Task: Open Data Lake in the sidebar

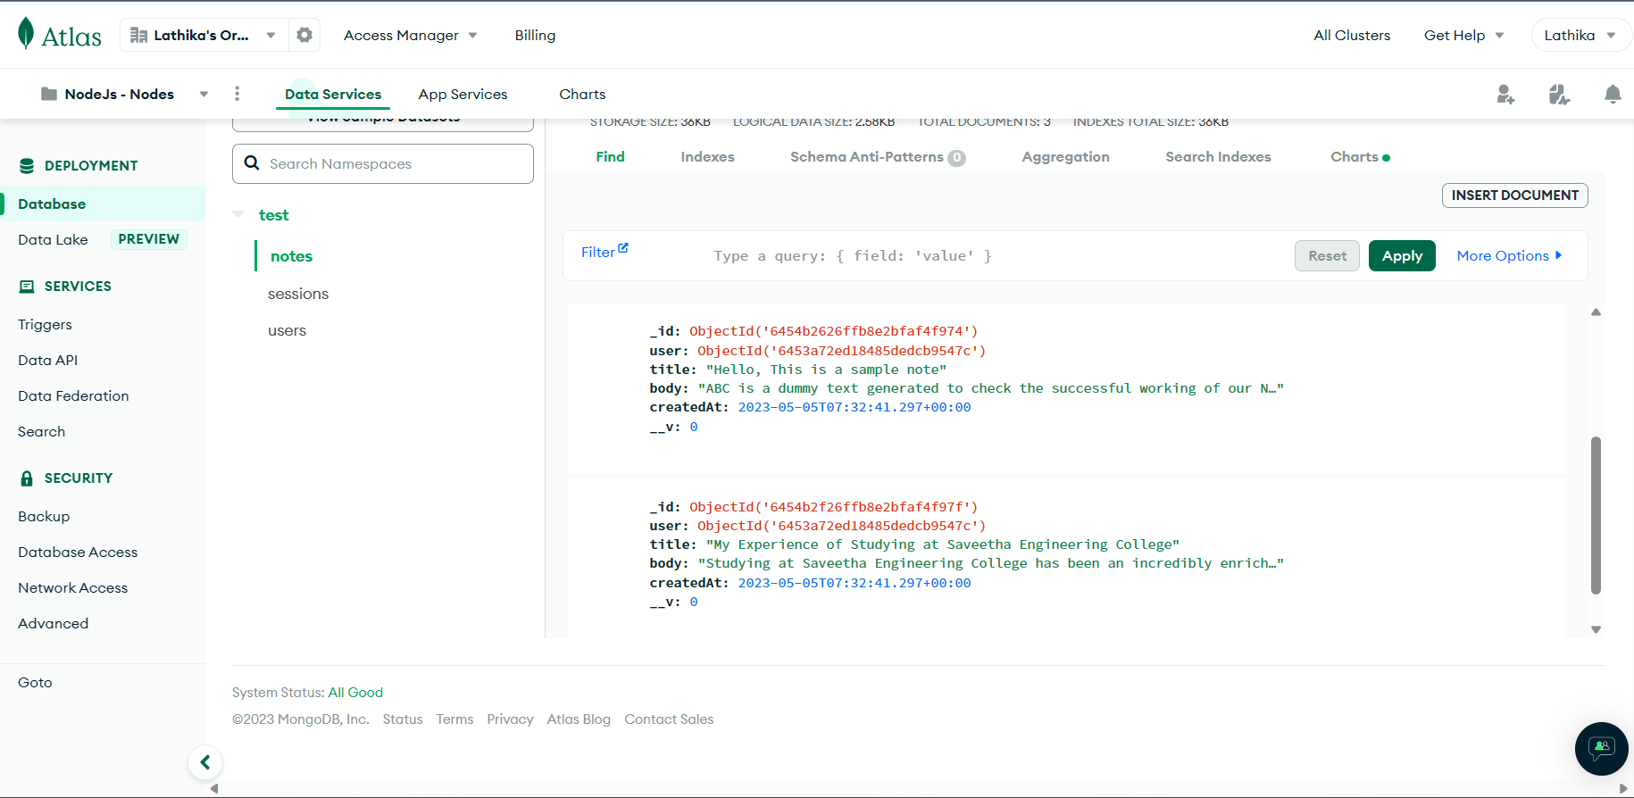Action: coord(53,239)
